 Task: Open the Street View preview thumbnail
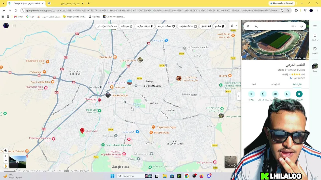18,162
